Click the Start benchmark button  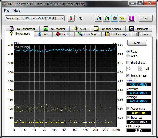tap(137, 43)
